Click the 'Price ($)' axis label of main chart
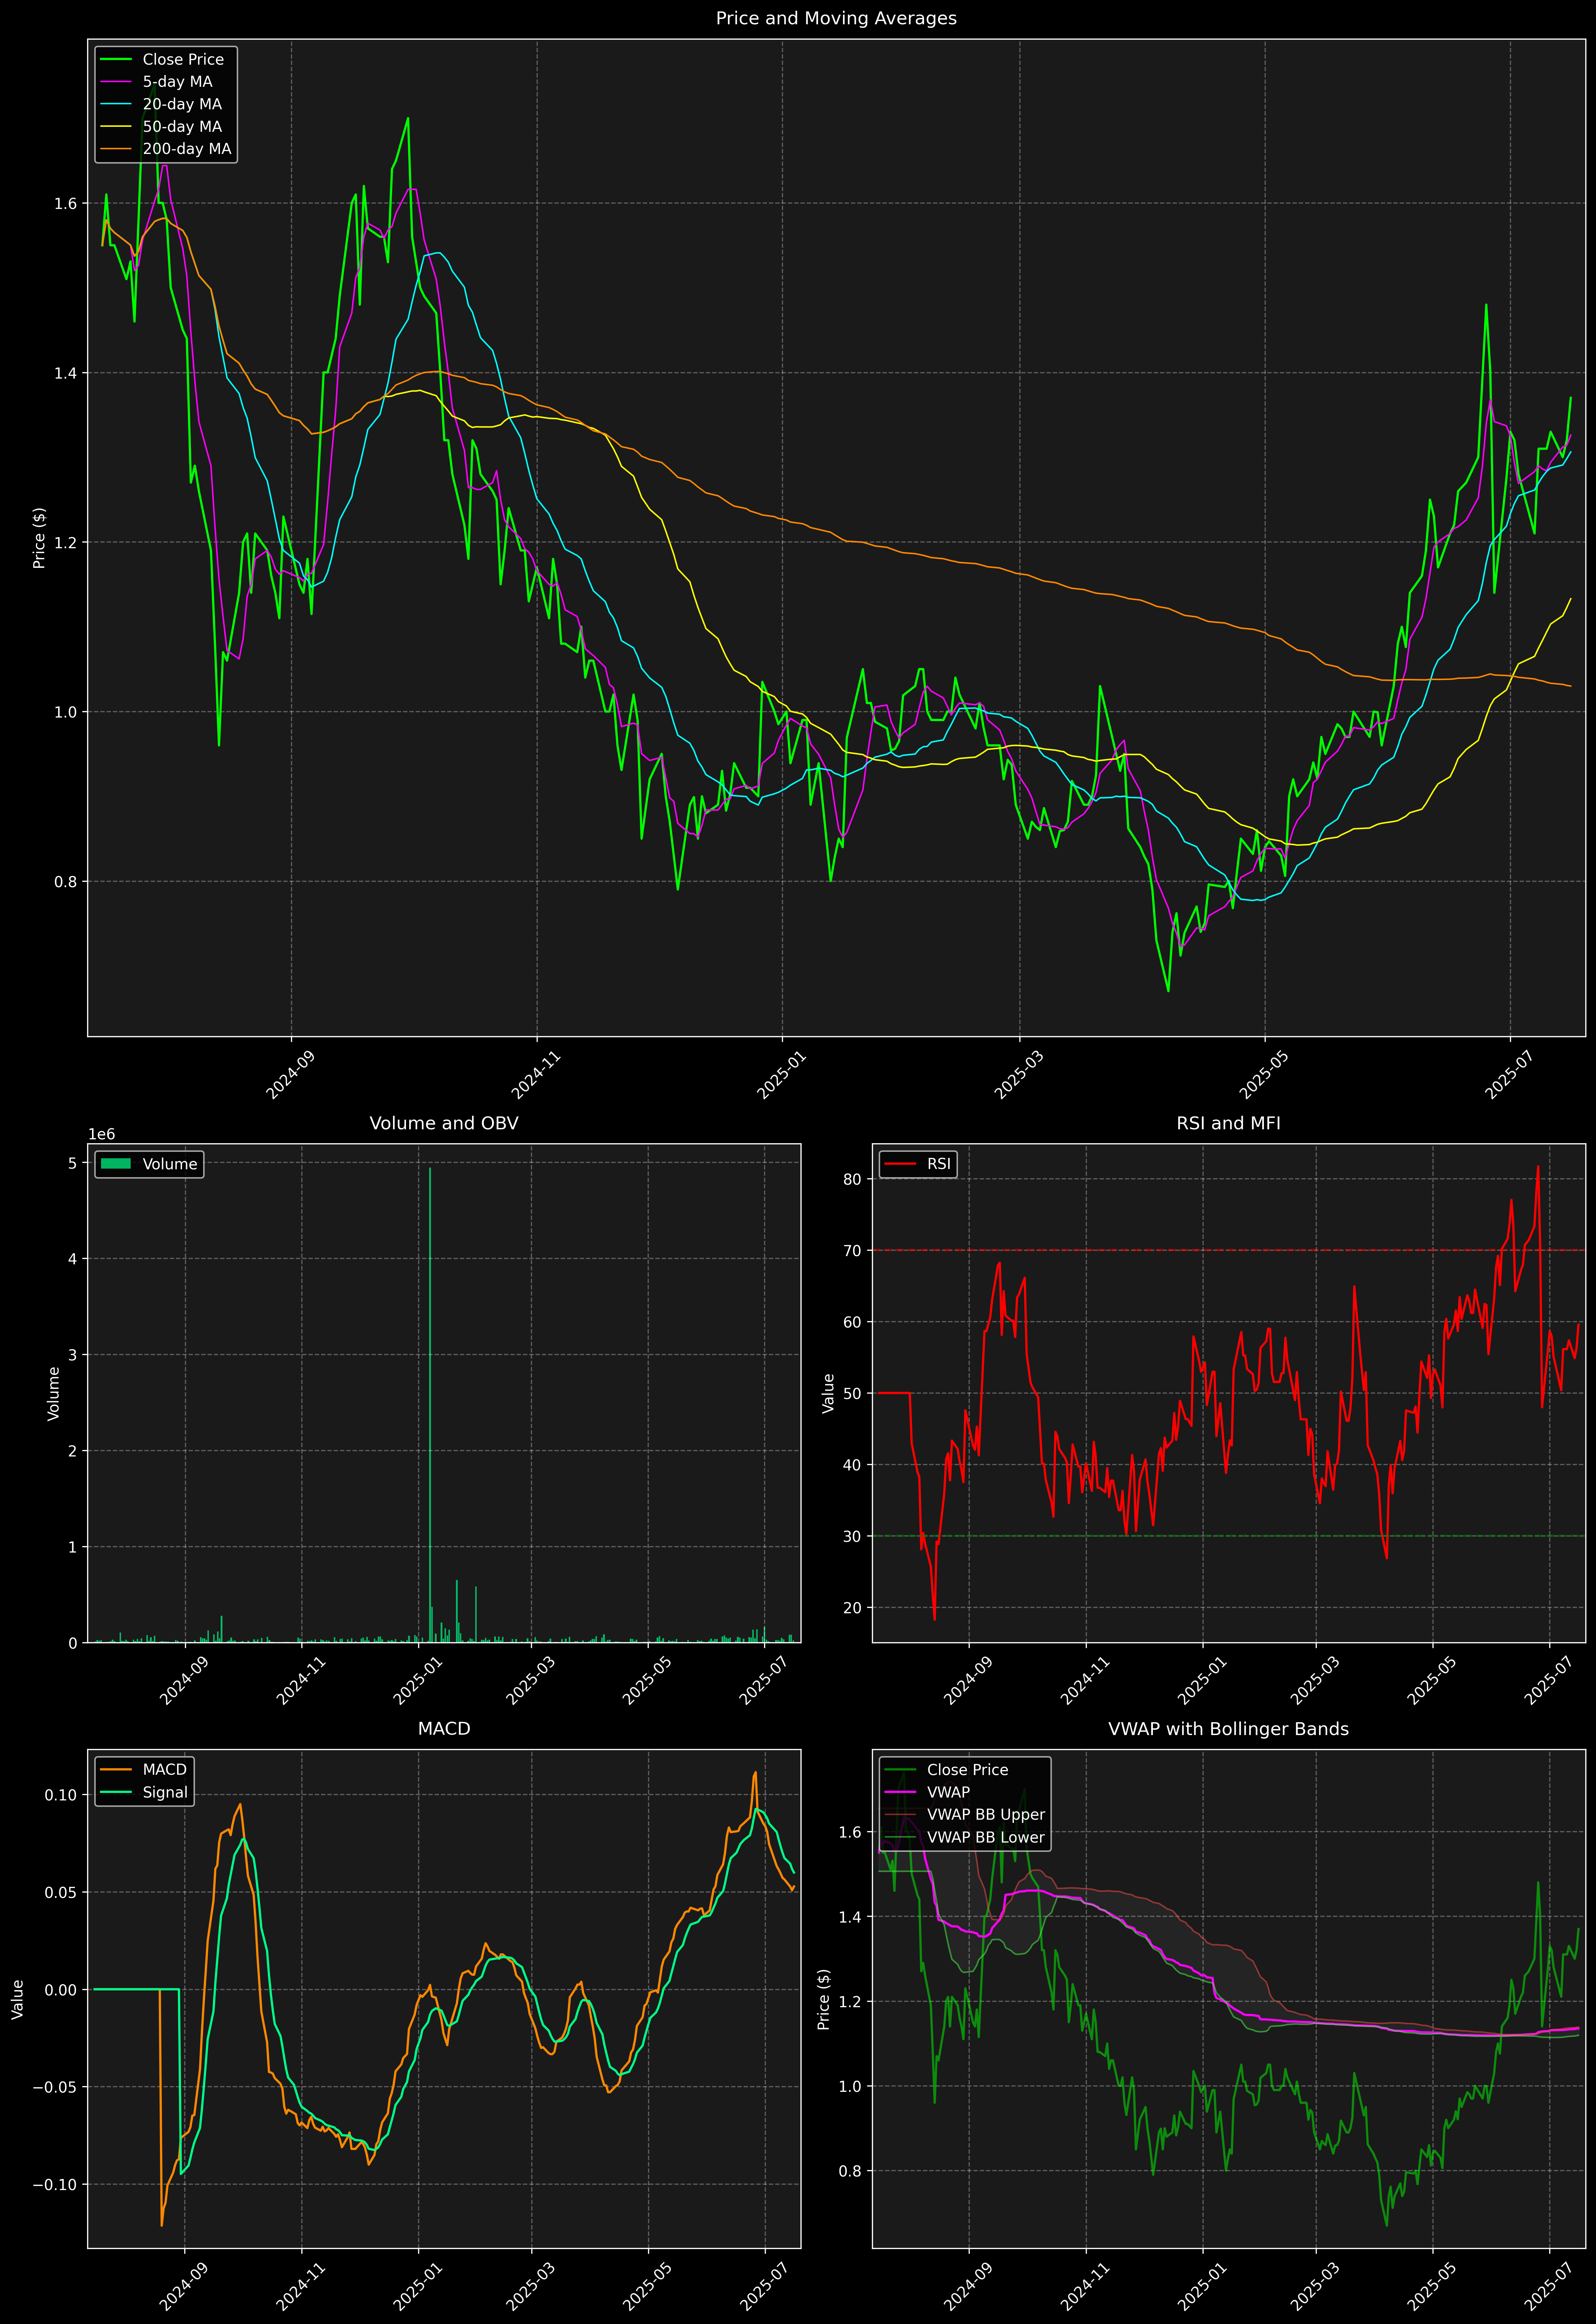 (39, 538)
